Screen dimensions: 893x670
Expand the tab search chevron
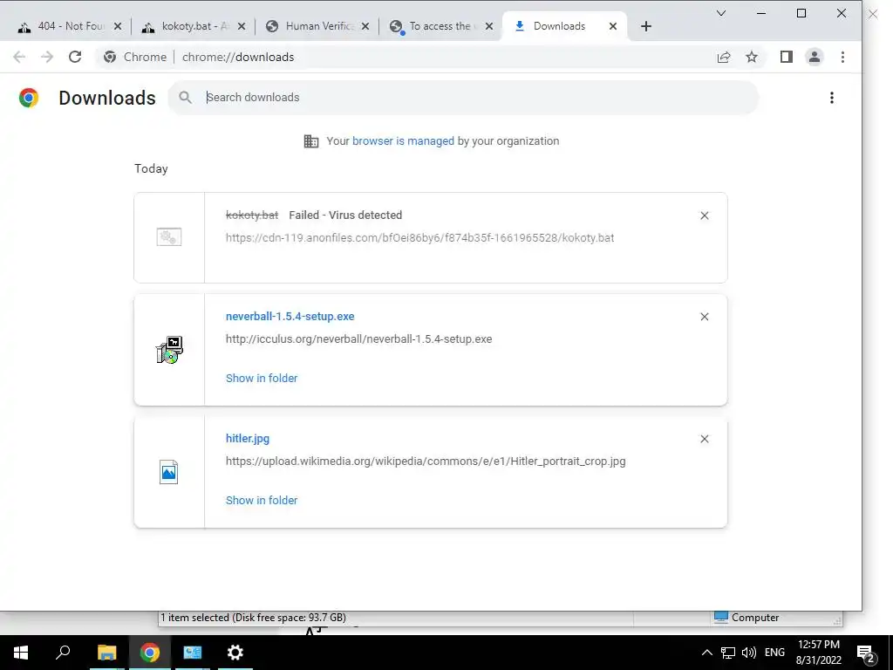721,13
